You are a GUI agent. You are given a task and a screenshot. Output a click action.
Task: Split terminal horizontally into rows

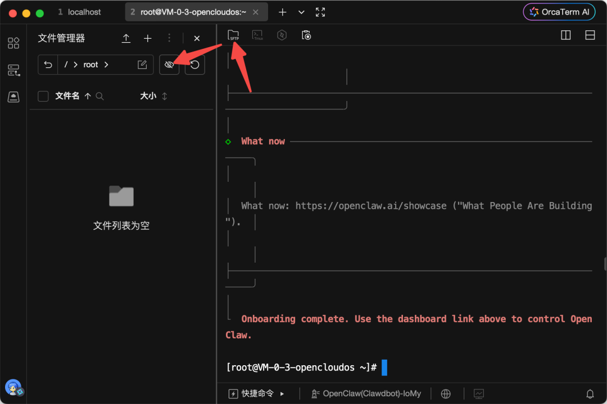click(x=590, y=35)
